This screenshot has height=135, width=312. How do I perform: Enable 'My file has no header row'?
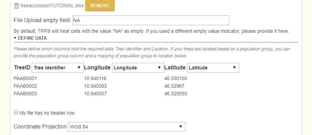[x=16, y=113]
